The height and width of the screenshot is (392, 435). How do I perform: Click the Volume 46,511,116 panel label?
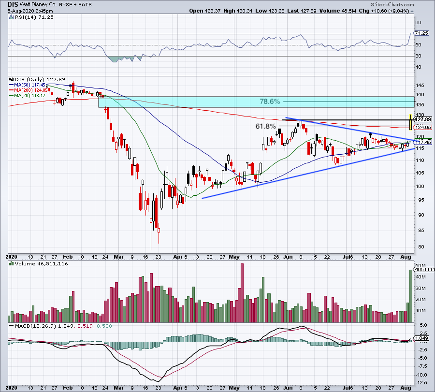[x=42, y=263]
